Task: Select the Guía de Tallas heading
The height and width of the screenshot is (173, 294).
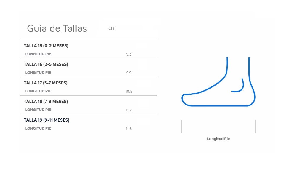Action: pos(57,28)
